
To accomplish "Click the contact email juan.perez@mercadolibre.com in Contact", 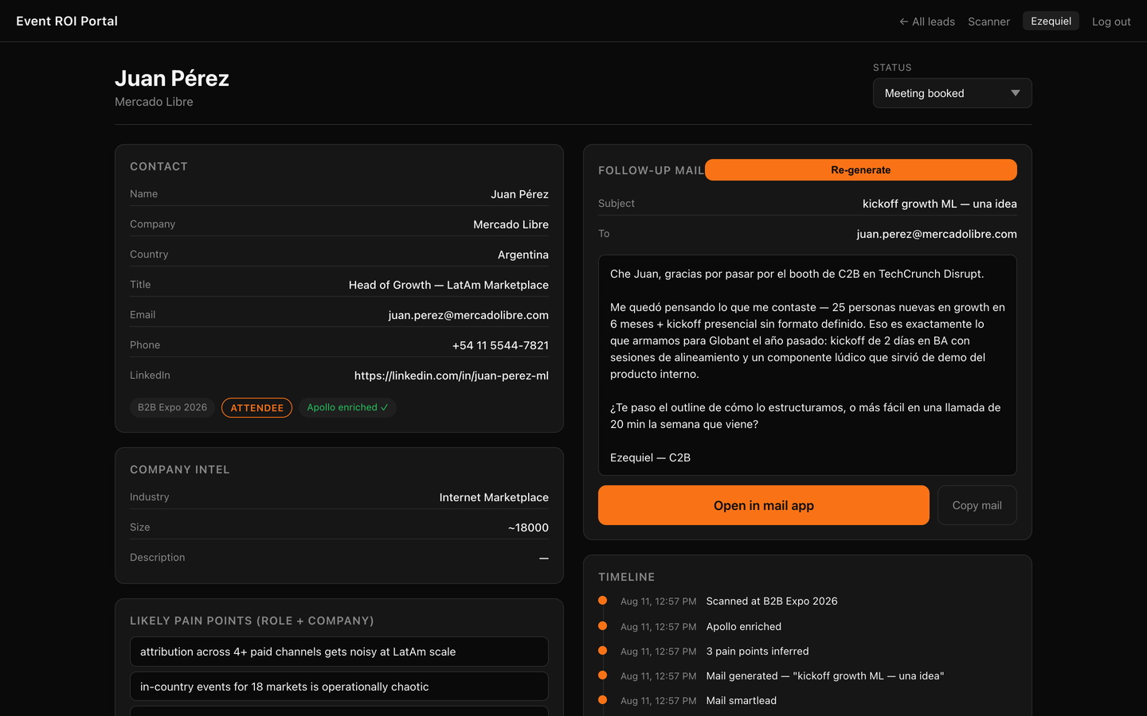I will (x=468, y=315).
